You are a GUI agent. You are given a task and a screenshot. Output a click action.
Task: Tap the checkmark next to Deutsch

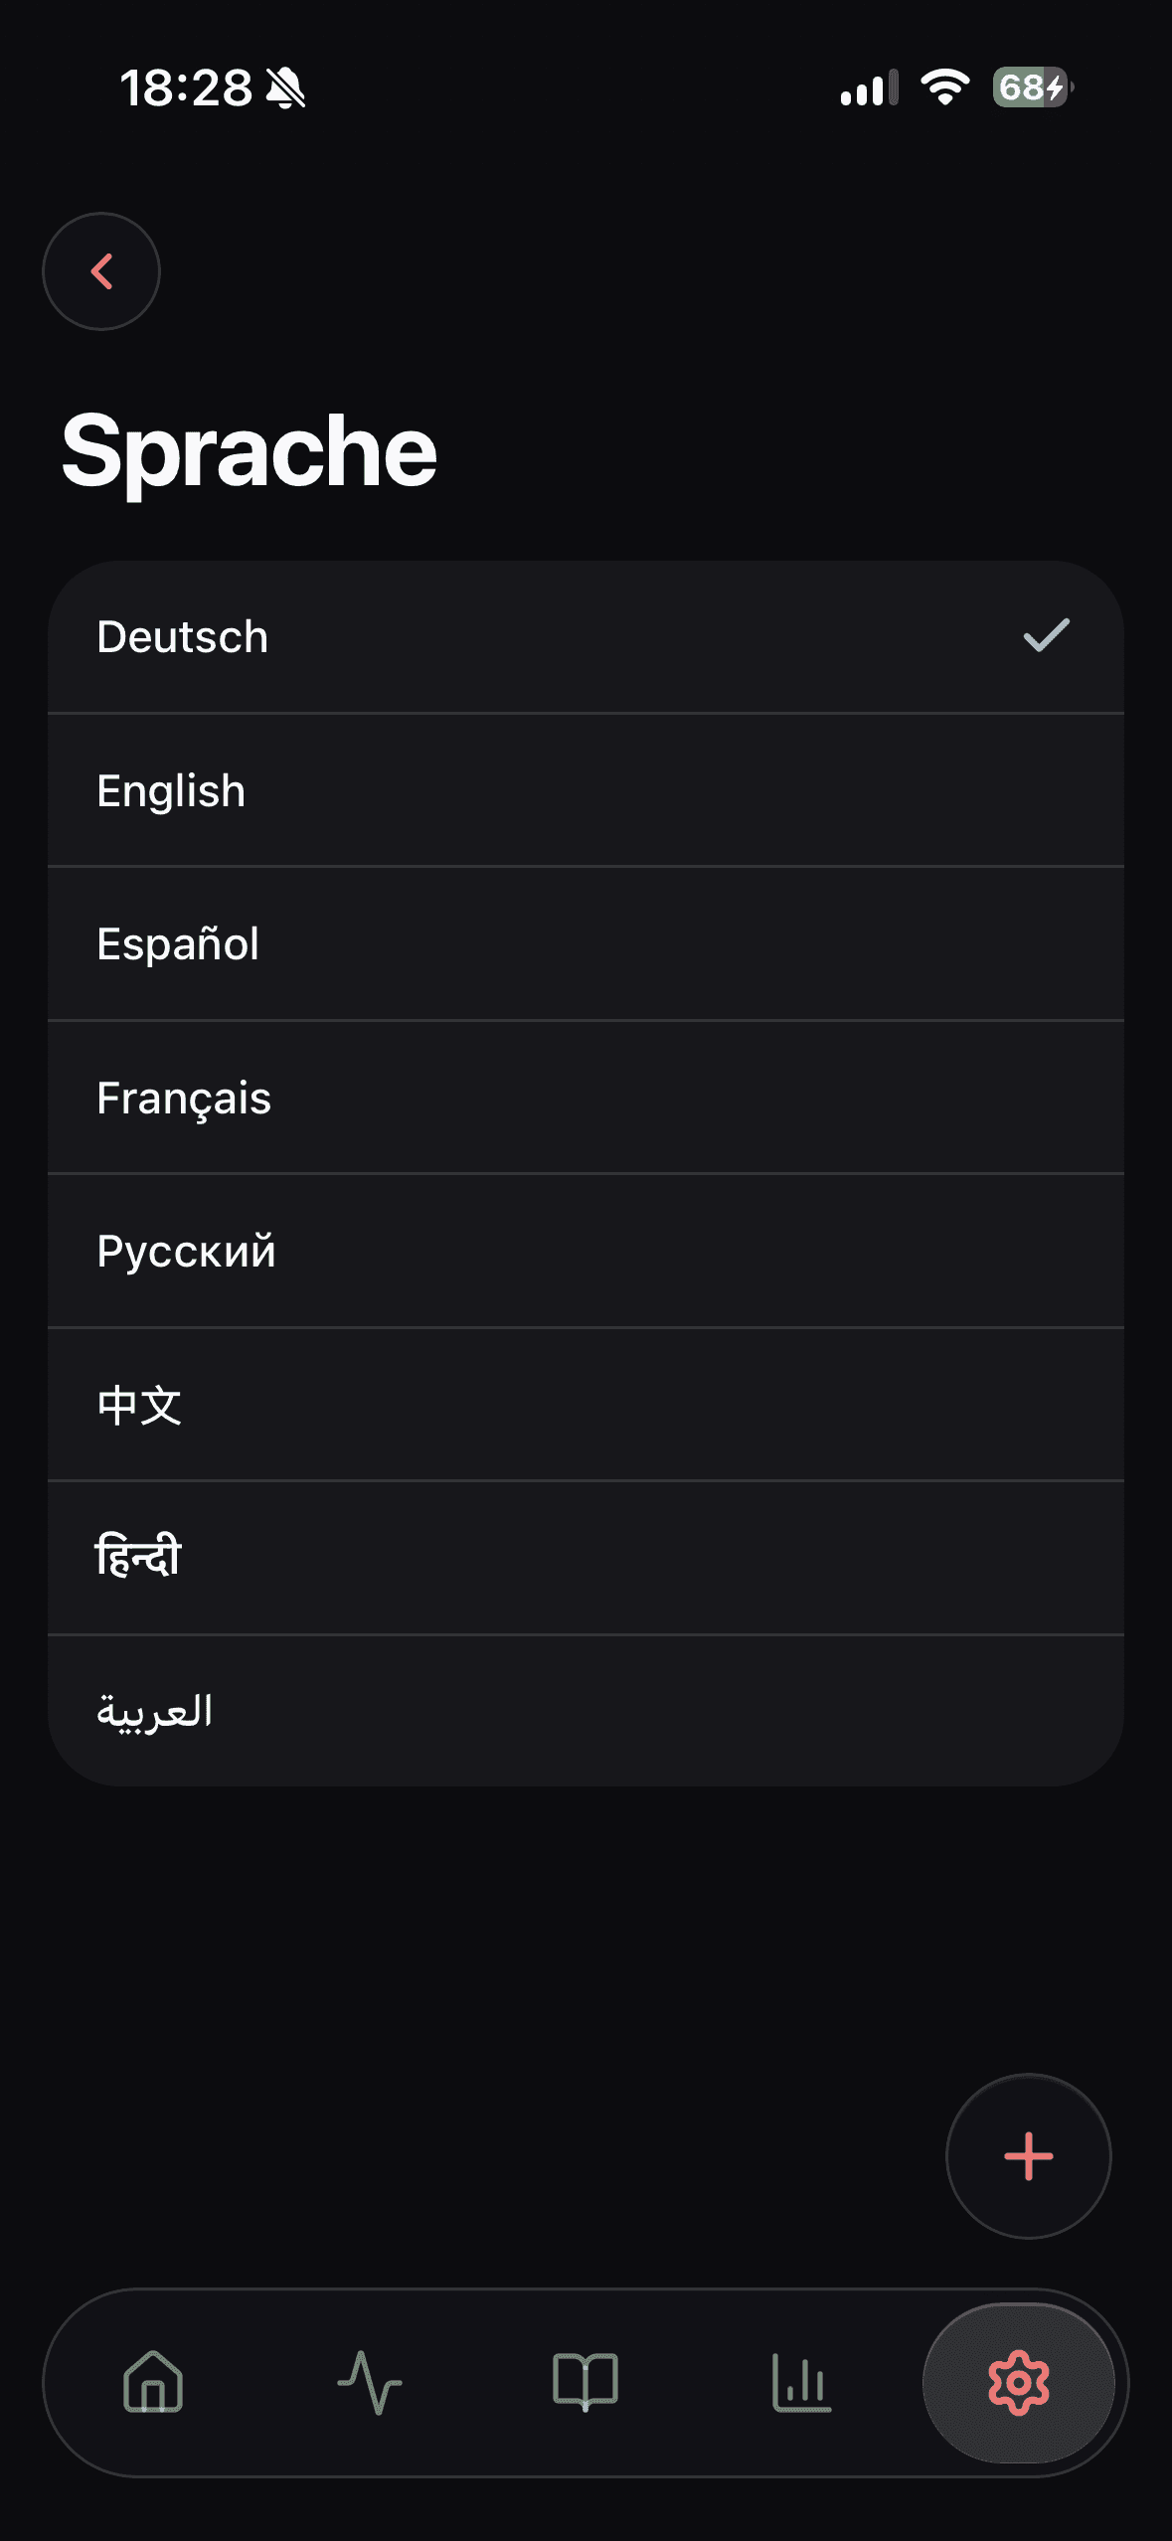1047,636
